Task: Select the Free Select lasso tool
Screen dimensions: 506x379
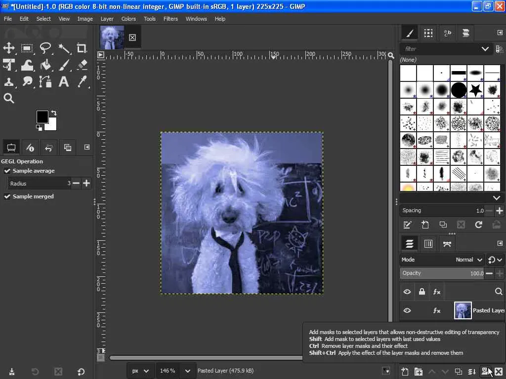Action: click(45, 48)
